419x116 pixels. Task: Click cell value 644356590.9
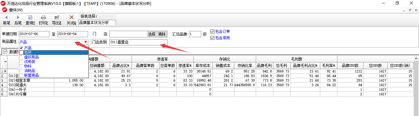point(245,85)
